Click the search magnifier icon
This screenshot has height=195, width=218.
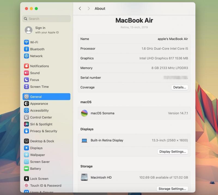tap(25, 19)
